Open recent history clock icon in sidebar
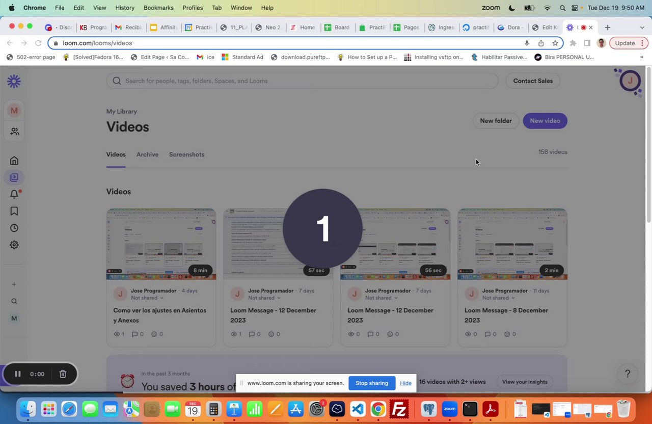Image resolution: width=652 pixels, height=424 pixels. (x=14, y=228)
